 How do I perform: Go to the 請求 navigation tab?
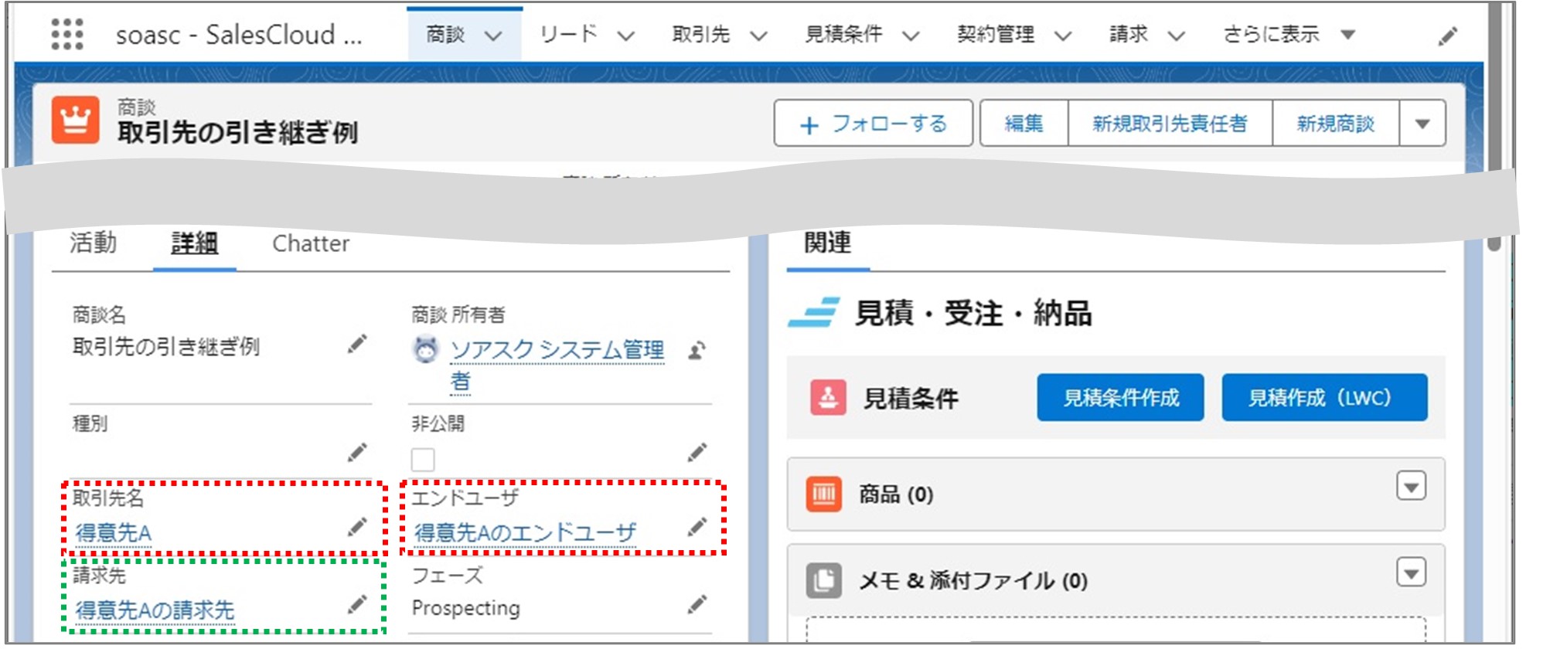tap(1129, 35)
